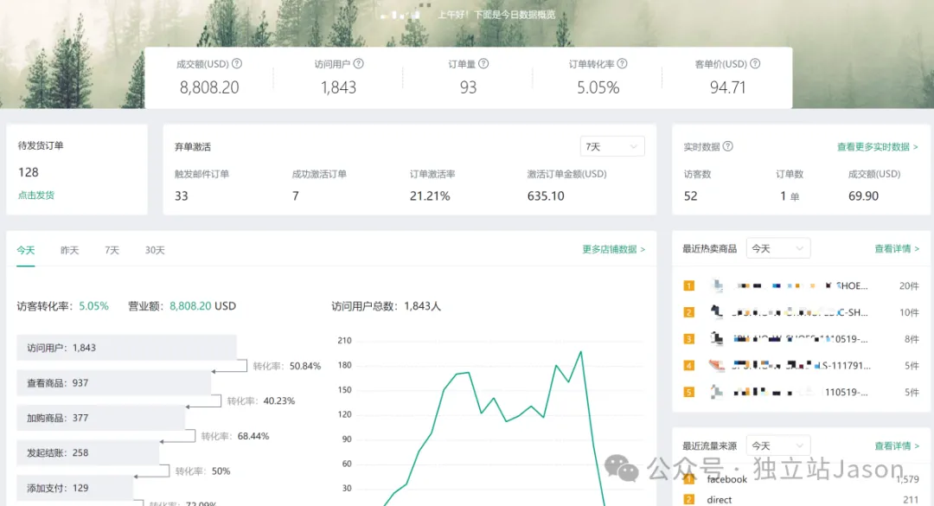Click the question mark icon beside 访问用户

pos(361,63)
